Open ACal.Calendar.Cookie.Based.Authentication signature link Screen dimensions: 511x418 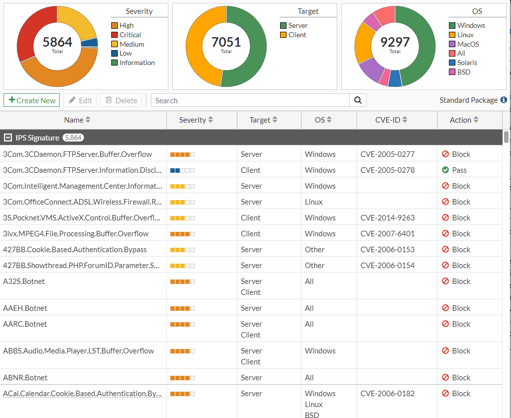(x=82, y=394)
